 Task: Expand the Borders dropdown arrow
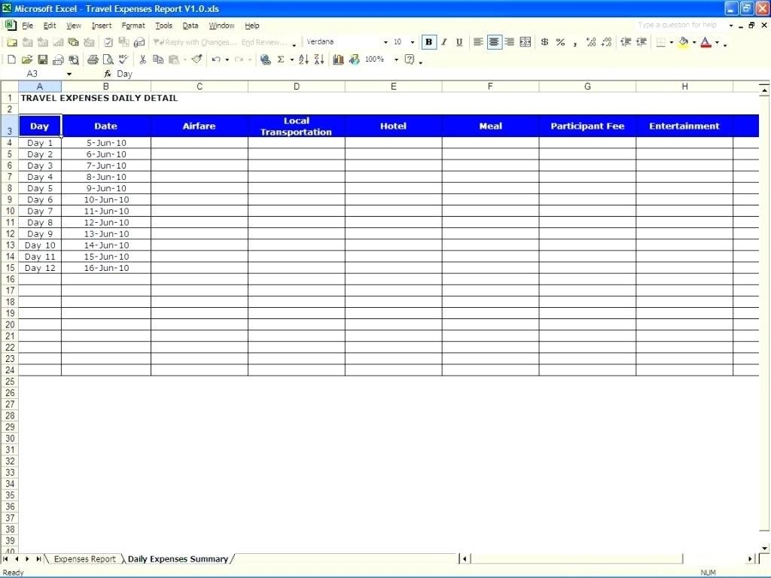click(x=672, y=42)
